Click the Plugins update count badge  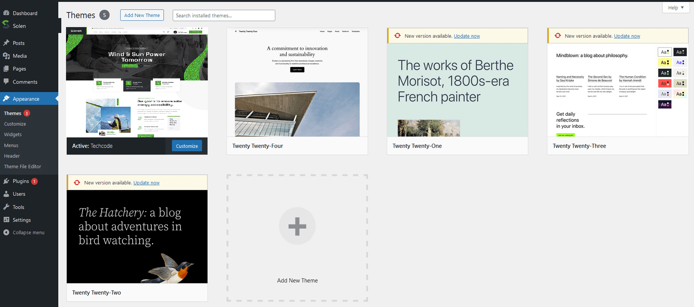(35, 181)
